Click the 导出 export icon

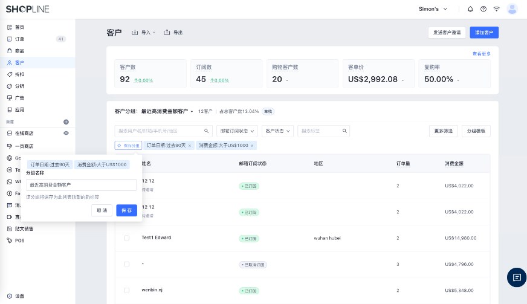(x=167, y=33)
